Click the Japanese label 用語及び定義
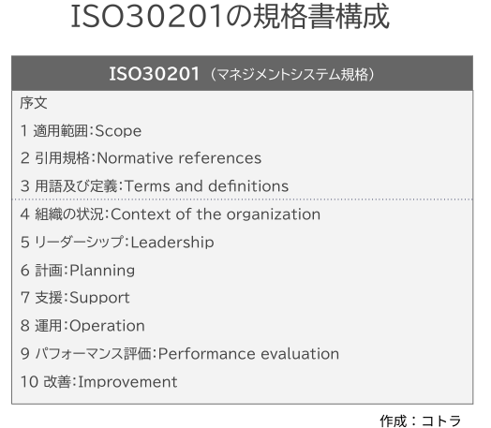The width and height of the screenshot is (491, 428). click(76, 185)
